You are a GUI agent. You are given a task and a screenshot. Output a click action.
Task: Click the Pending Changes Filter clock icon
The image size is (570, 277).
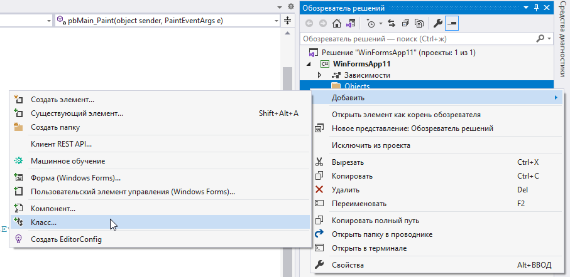(x=370, y=23)
